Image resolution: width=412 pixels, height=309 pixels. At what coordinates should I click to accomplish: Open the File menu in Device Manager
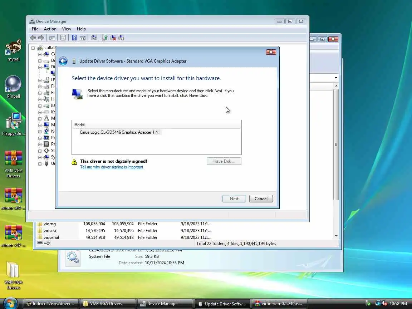[x=35, y=29]
